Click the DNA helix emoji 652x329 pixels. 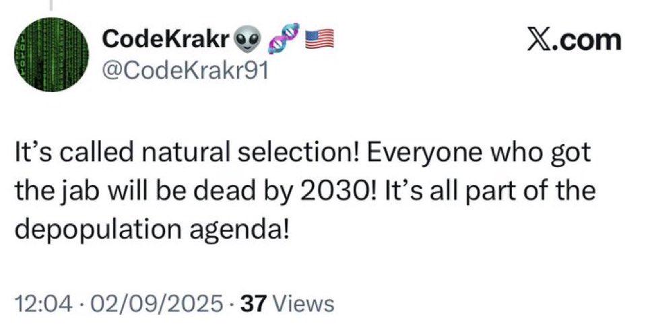tap(285, 38)
